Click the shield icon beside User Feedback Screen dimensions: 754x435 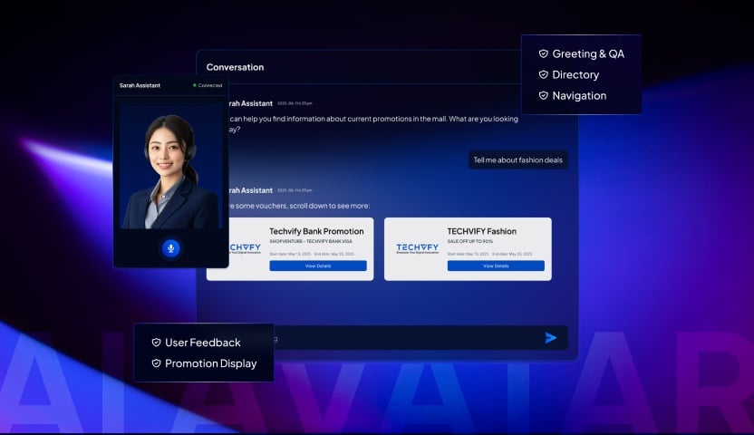(x=156, y=343)
